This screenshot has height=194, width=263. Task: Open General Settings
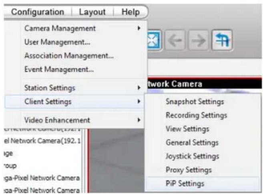tap(203, 142)
